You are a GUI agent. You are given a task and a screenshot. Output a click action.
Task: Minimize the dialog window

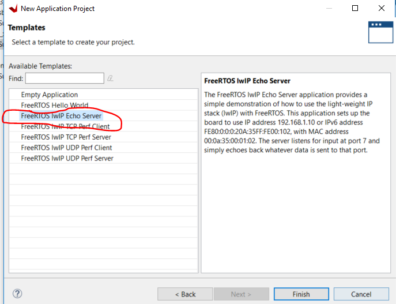(328, 9)
